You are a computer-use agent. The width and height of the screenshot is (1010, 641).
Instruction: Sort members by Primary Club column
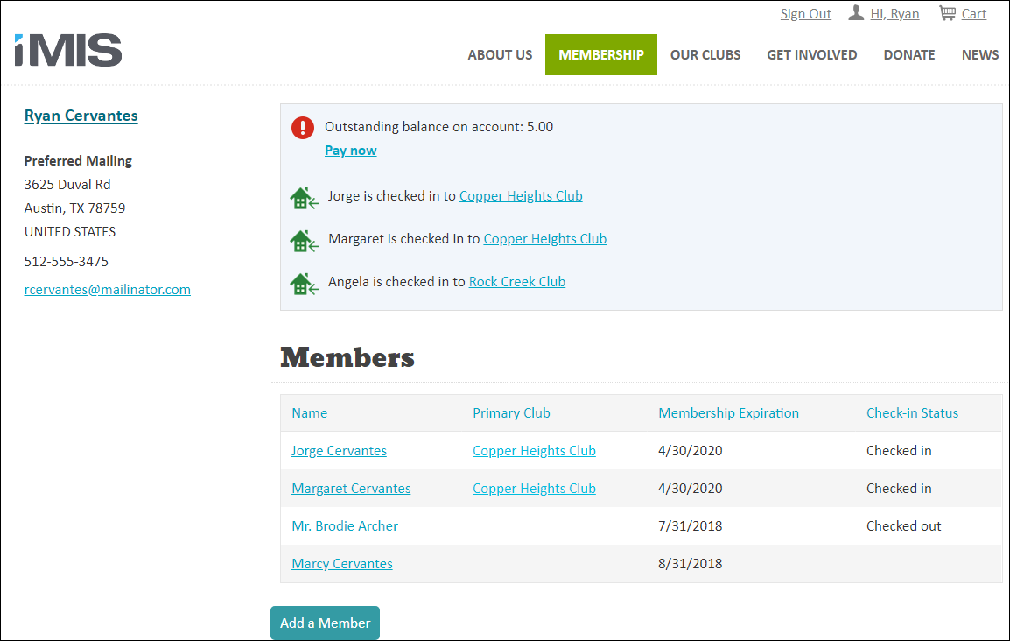[x=511, y=413]
